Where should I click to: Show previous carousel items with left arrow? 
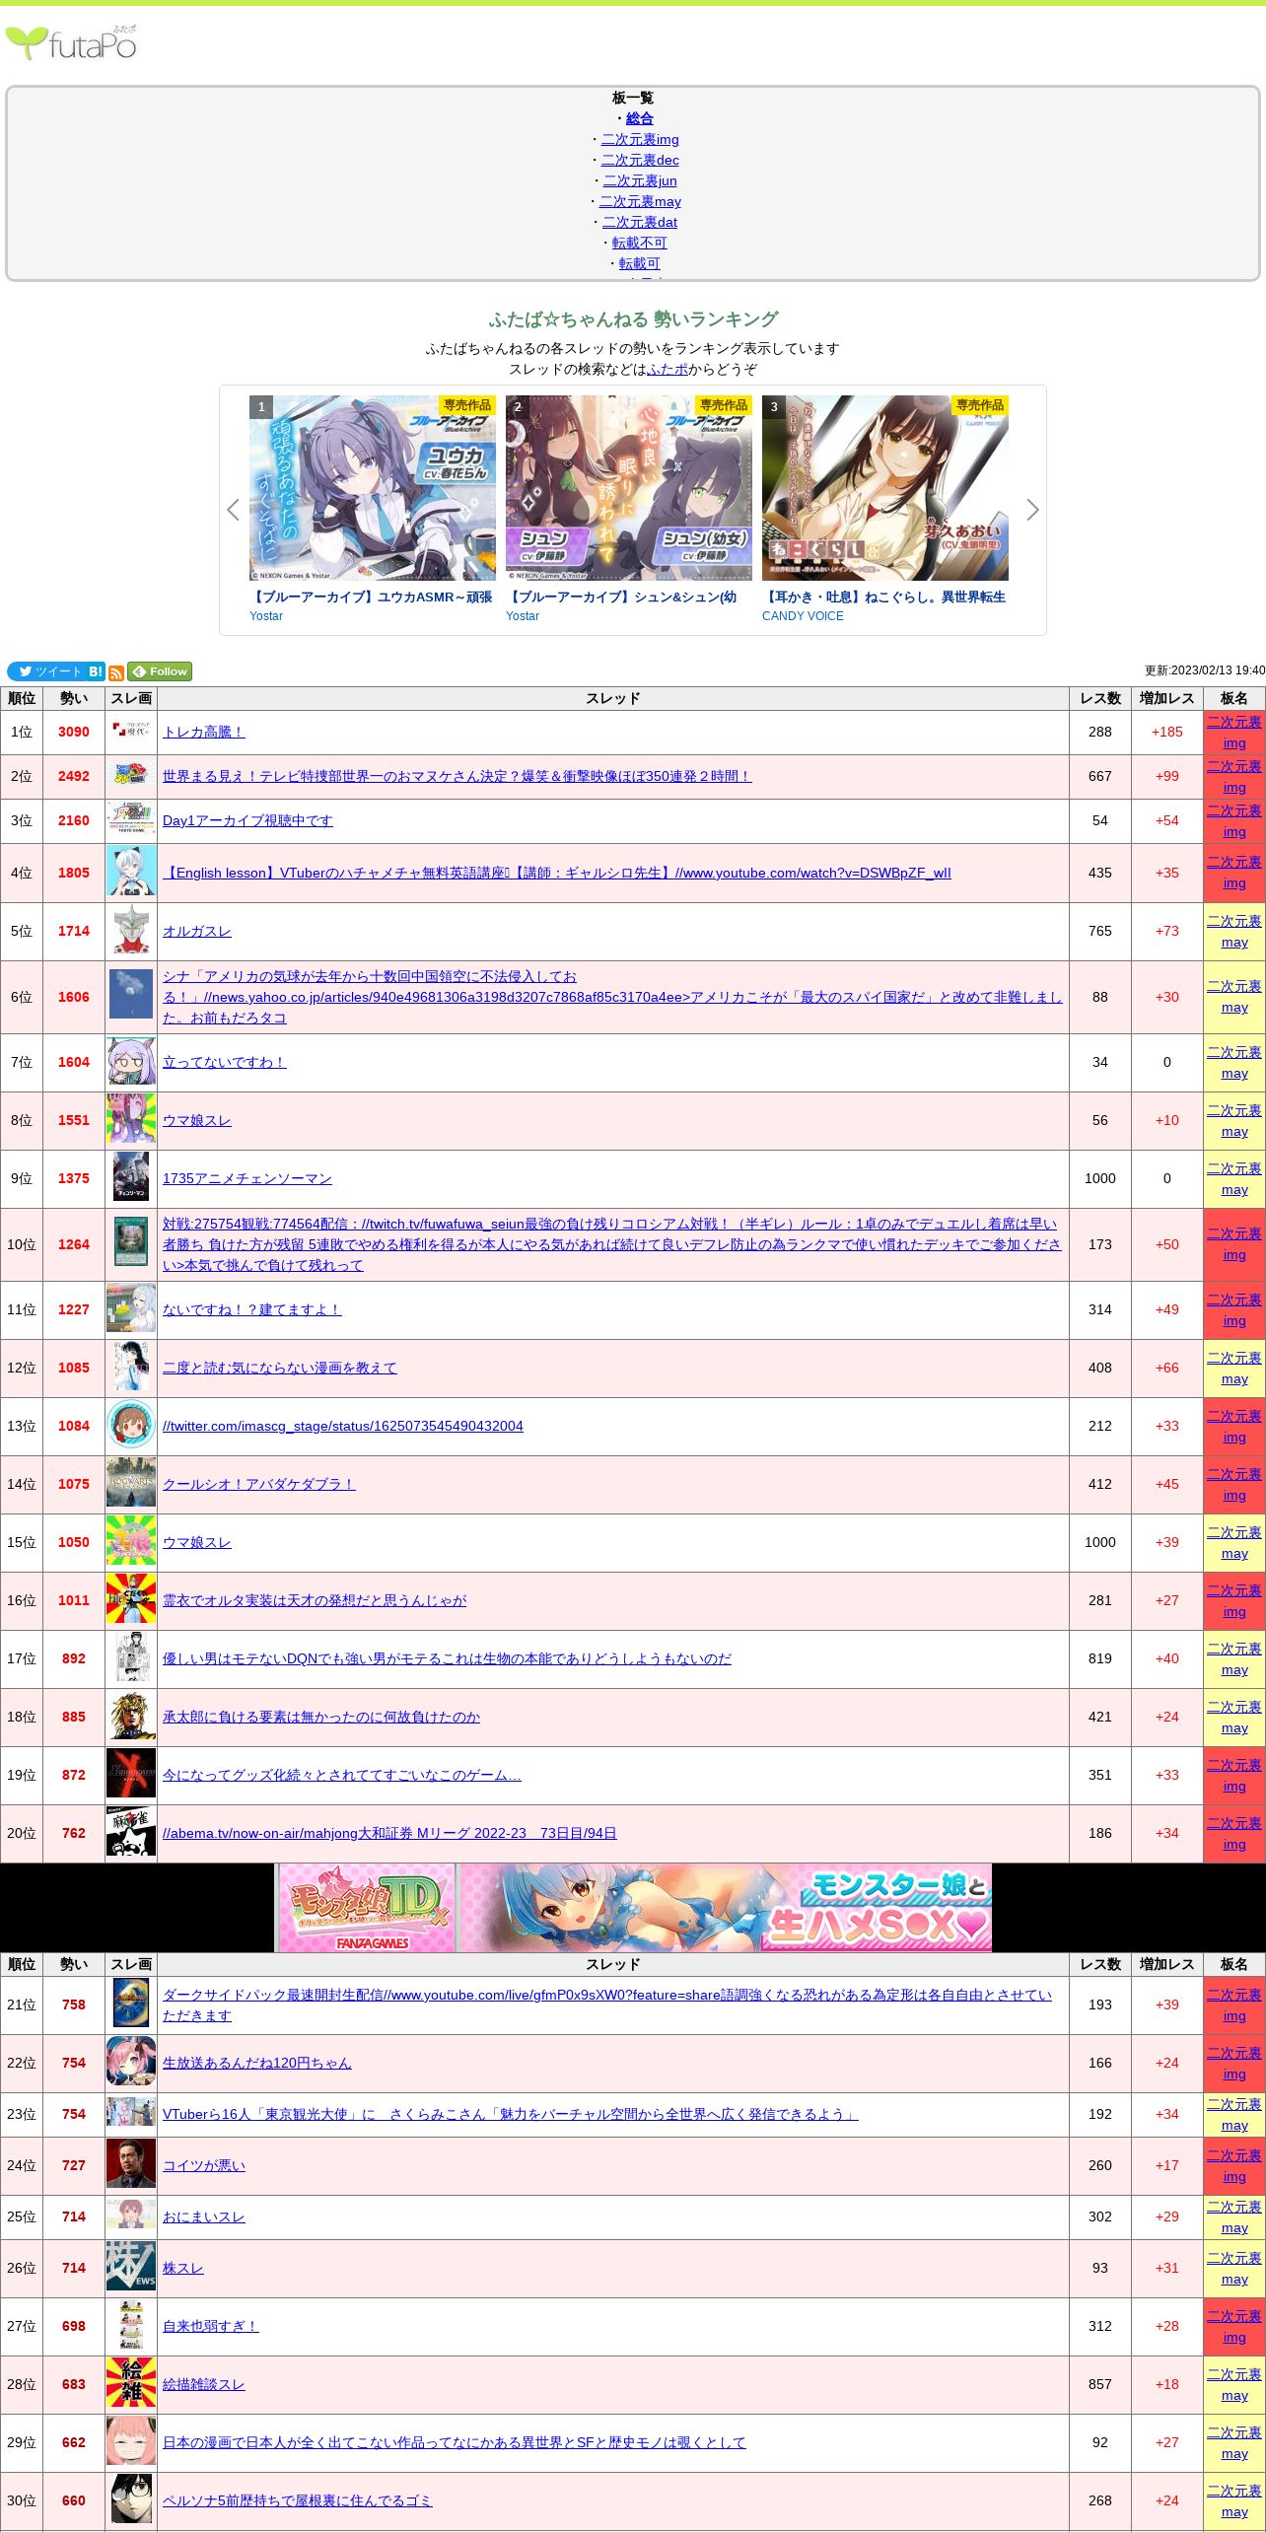point(233,510)
